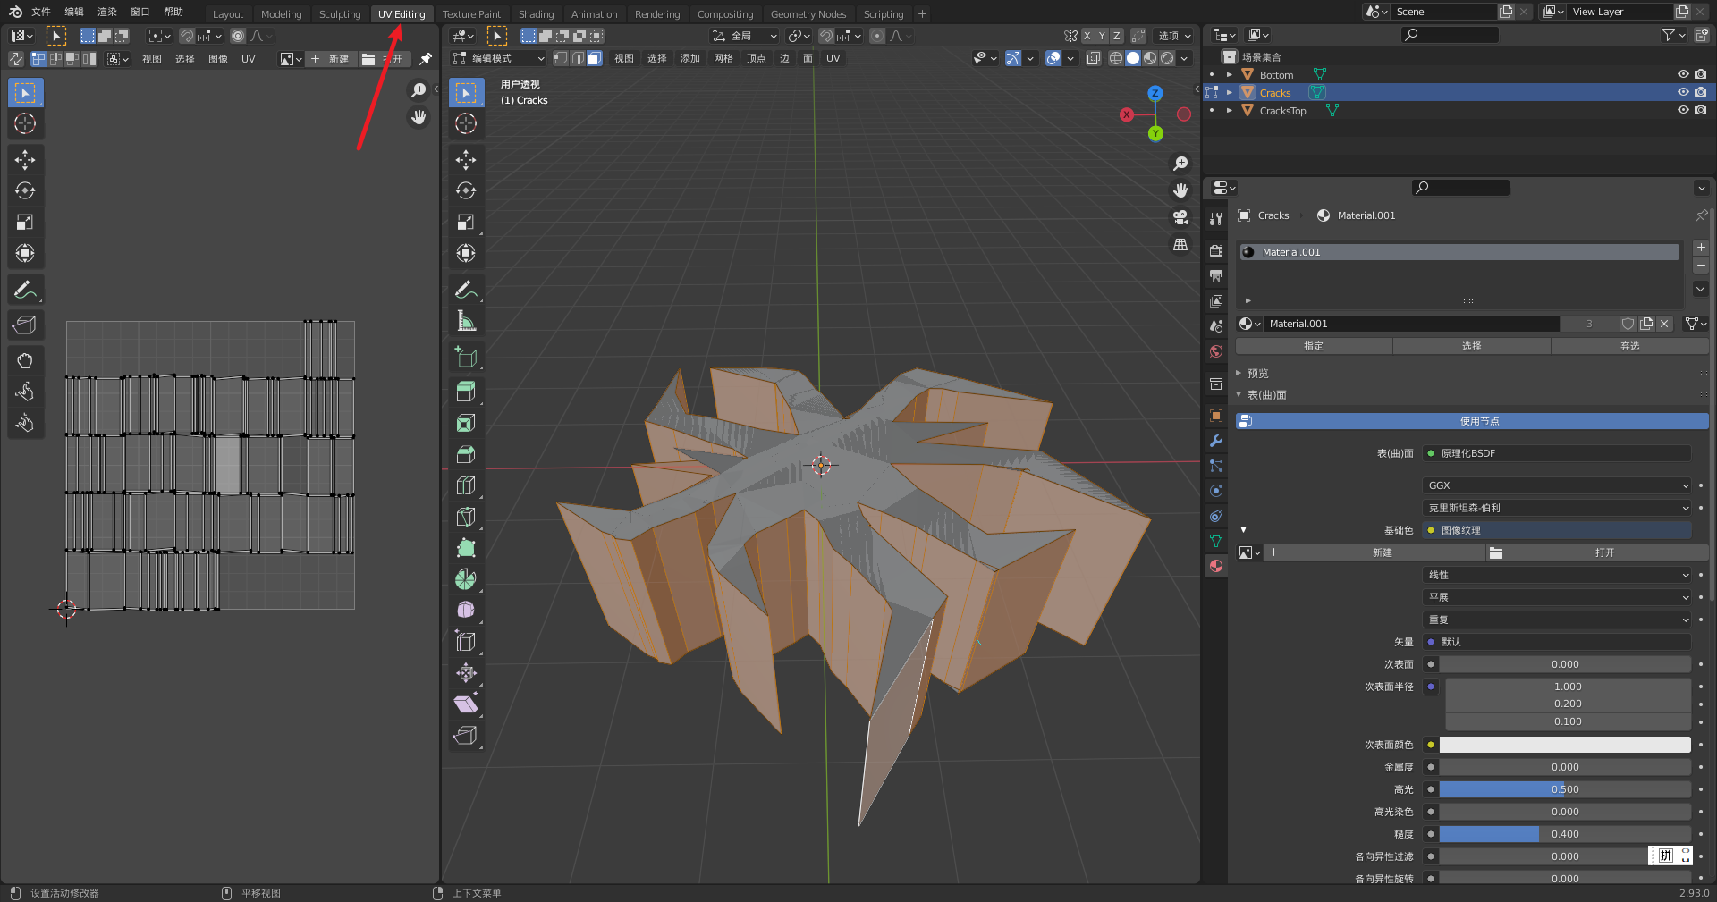Click the outliner search field
The height and width of the screenshot is (902, 1717).
[1450, 35]
